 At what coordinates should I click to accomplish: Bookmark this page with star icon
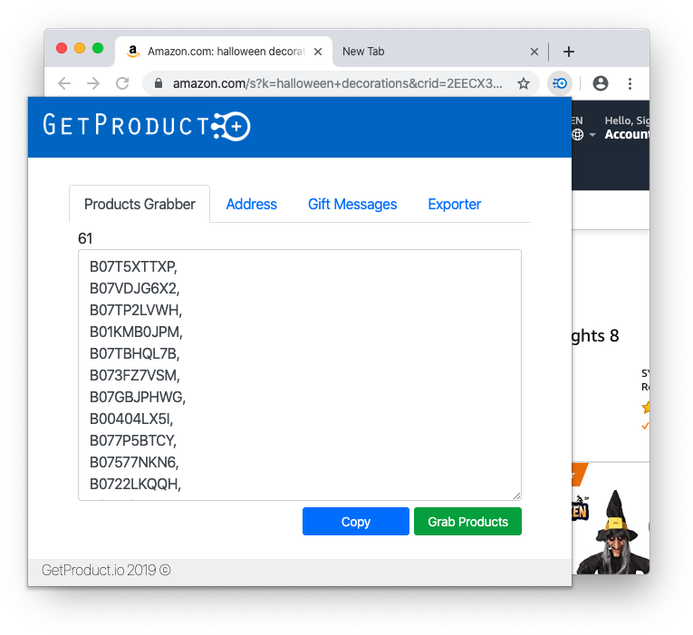coord(523,83)
